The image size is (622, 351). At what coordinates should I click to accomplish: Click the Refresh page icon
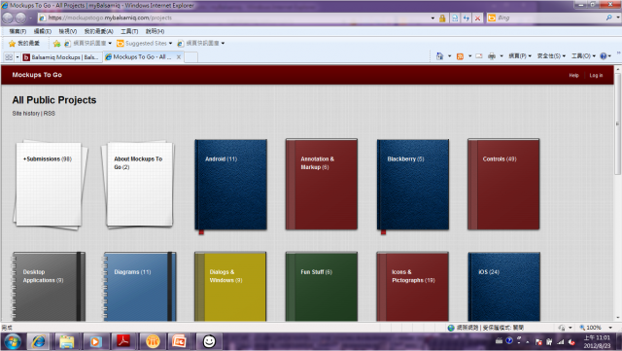tap(466, 18)
